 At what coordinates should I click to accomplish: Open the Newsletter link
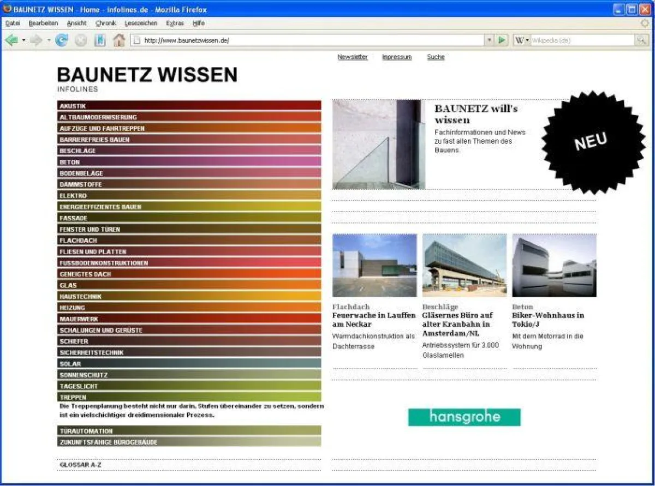[352, 57]
